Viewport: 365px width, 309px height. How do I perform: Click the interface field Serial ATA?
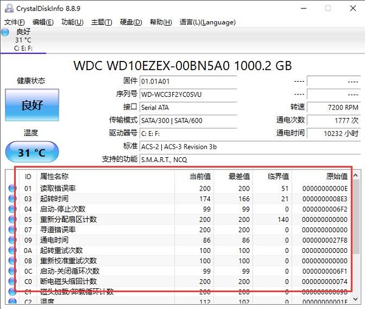click(188, 107)
